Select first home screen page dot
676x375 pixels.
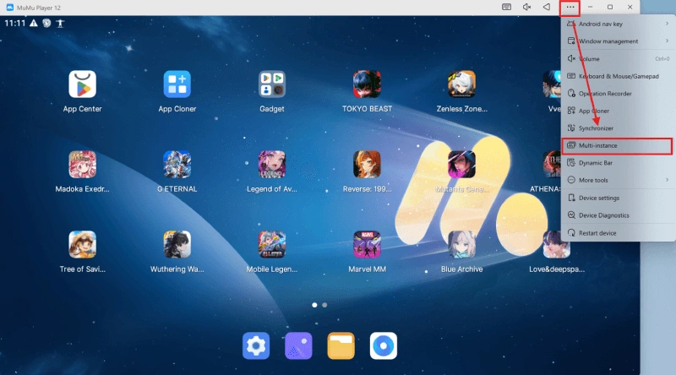pos(314,305)
